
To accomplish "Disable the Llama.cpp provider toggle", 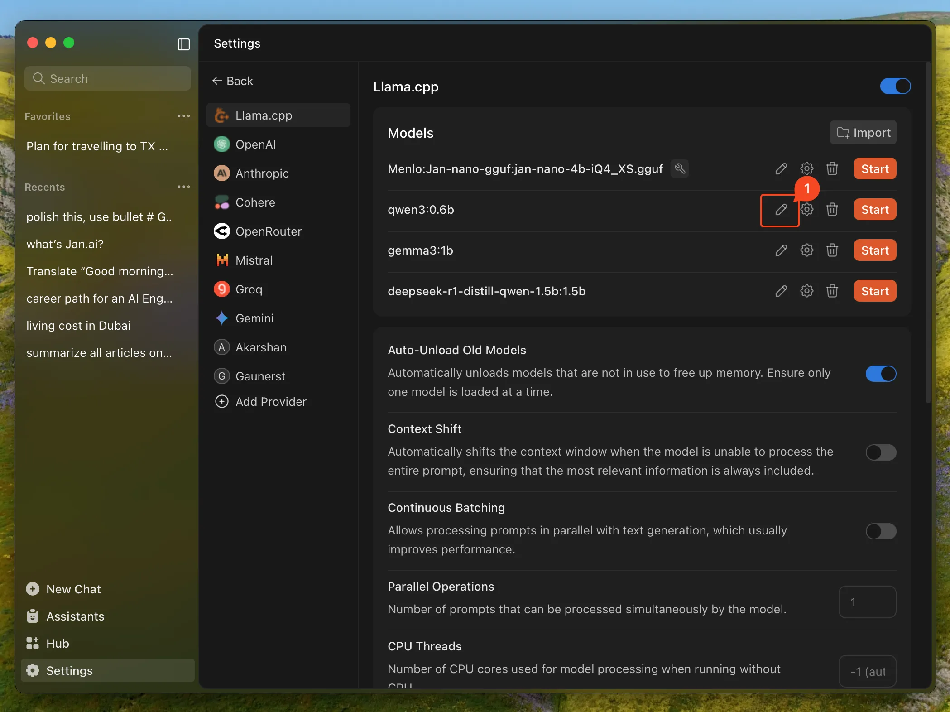I will (x=895, y=86).
